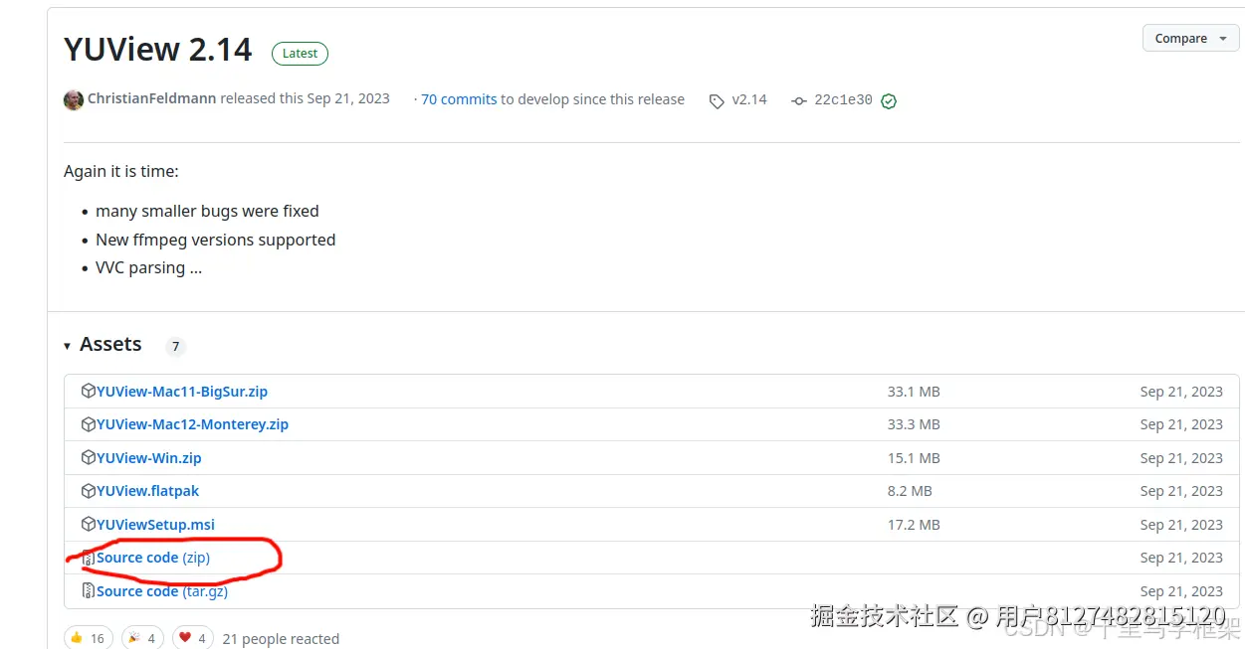Click the 33.3 MB size value
1245x649 pixels.
point(914,424)
